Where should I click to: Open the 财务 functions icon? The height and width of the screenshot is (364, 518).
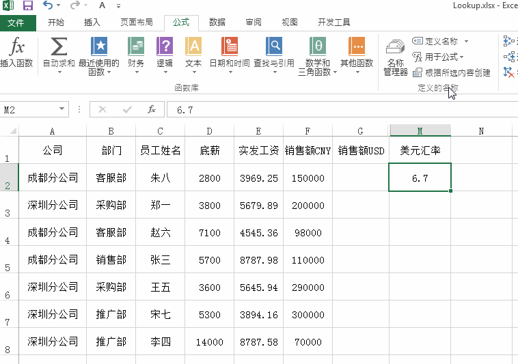pyautogui.click(x=136, y=46)
